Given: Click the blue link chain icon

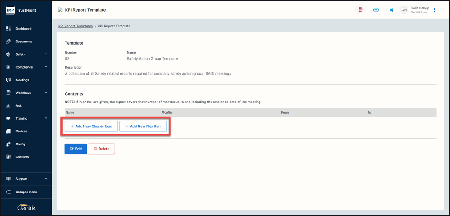Looking at the screenshot, I should (376, 10).
